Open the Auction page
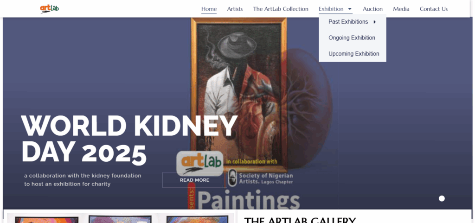 click(372, 9)
